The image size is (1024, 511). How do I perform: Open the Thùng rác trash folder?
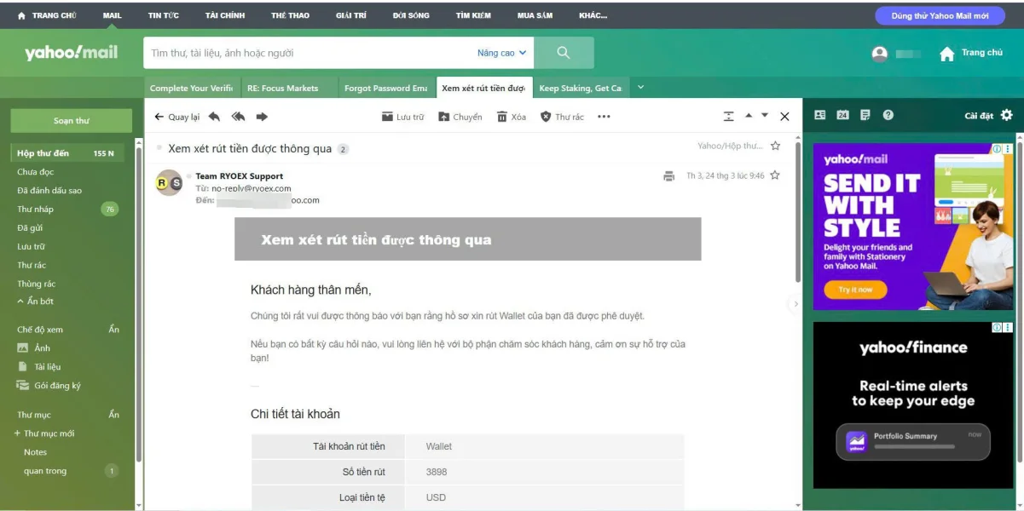pyautogui.click(x=37, y=284)
